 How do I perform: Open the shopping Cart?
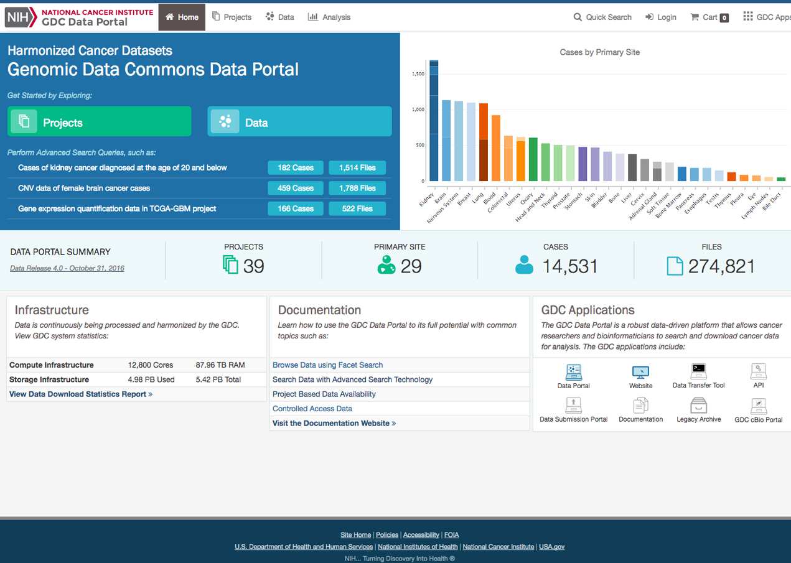(709, 17)
